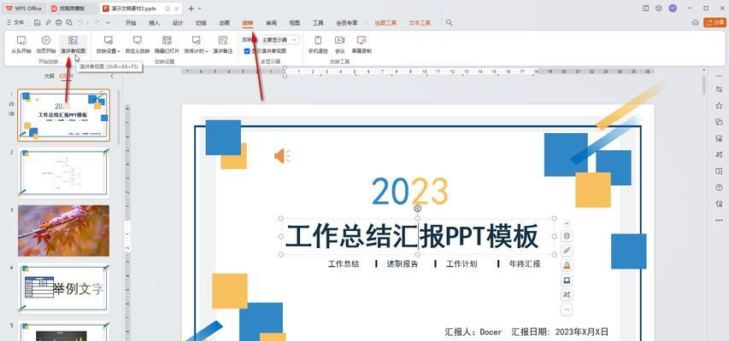Click the print icon in quick toolbar

[x=58, y=22]
